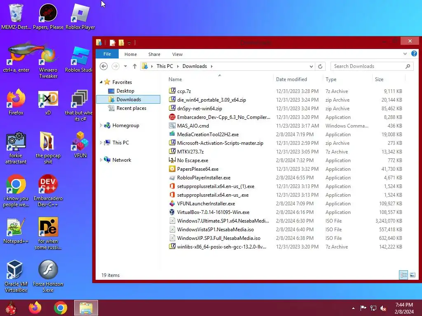
Task: Open 'the popcap shit' folder icon
Action: tap(48, 148)
